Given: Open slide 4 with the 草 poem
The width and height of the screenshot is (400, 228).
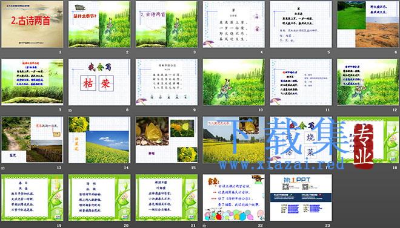Looking at the screenshot, I should pos(234,24).
